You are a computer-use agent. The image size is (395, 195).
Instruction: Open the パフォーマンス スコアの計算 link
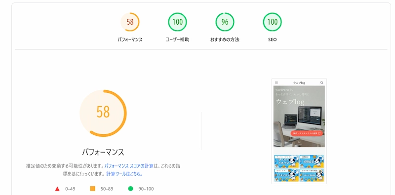(129, 166)
